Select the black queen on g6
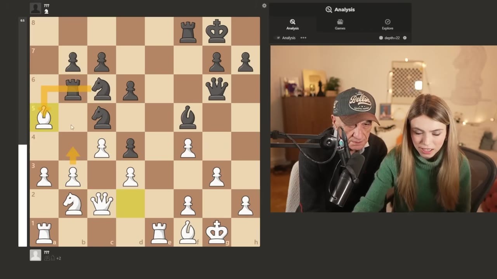The height and width of the screenshot is (279, 497). [217, 89]
